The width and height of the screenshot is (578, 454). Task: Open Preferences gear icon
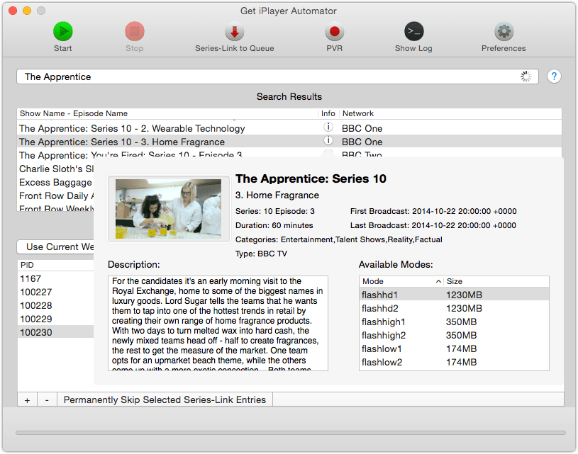504,31
